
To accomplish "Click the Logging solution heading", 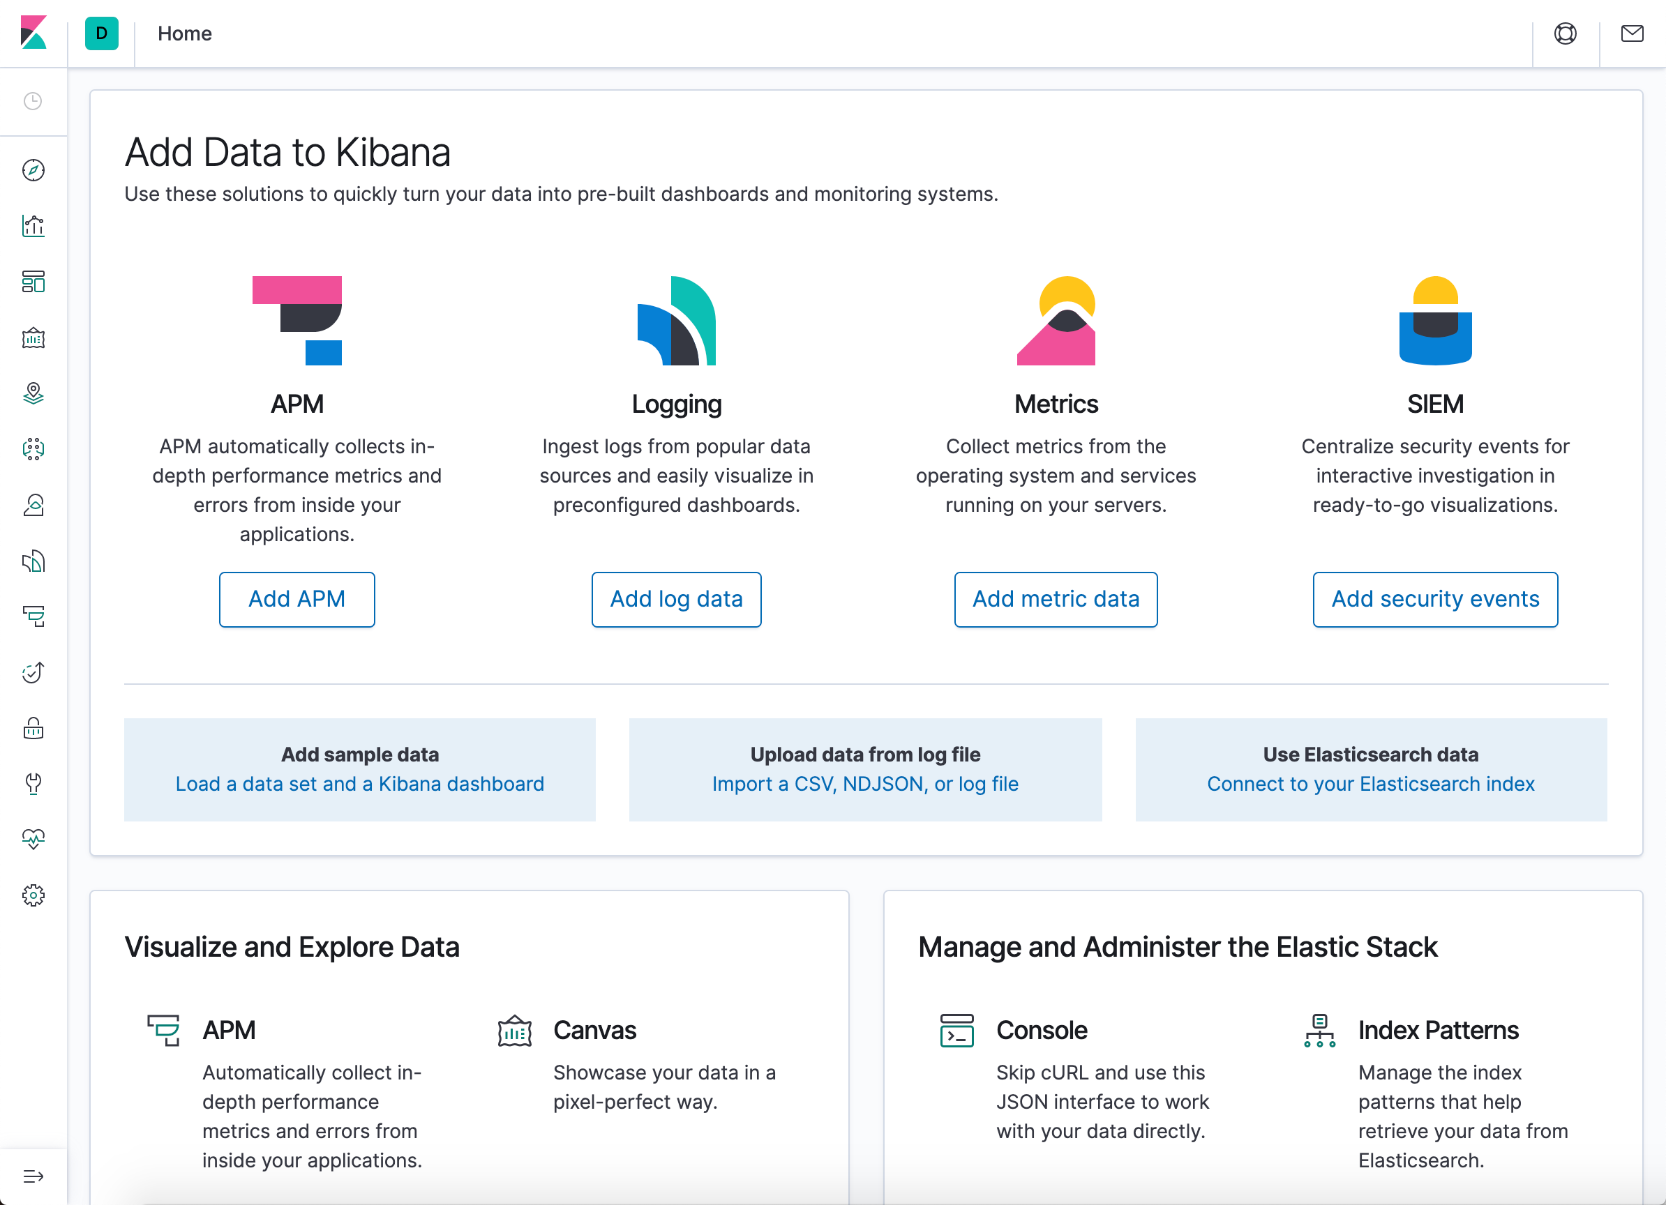I will coord(677,404).
